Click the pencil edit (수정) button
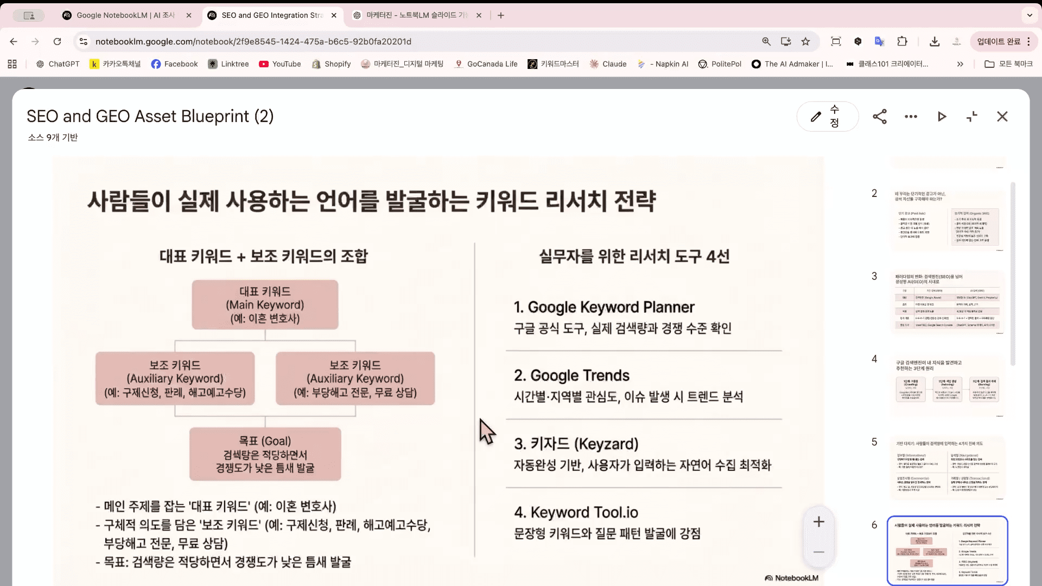The image size is (1042, 586). coord(827,117)
